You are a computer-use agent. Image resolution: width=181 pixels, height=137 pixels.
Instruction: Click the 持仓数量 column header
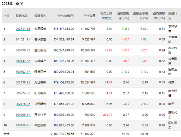pos(89,16)
